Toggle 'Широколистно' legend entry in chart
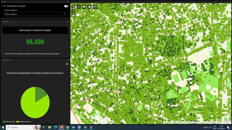232x130 pixels. coord(24,122)
